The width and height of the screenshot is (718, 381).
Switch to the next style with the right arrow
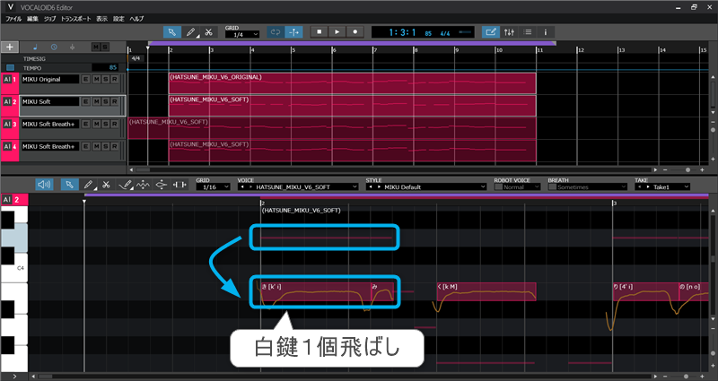(x=379, y=187)
